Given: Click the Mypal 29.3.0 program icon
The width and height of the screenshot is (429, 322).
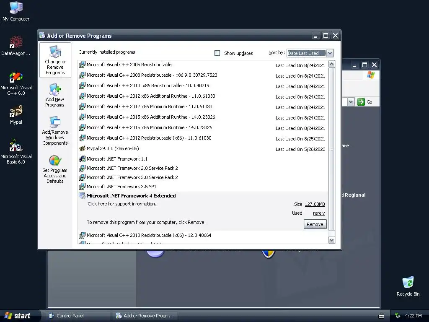Looking at the screenshot, I should point(82,148).
